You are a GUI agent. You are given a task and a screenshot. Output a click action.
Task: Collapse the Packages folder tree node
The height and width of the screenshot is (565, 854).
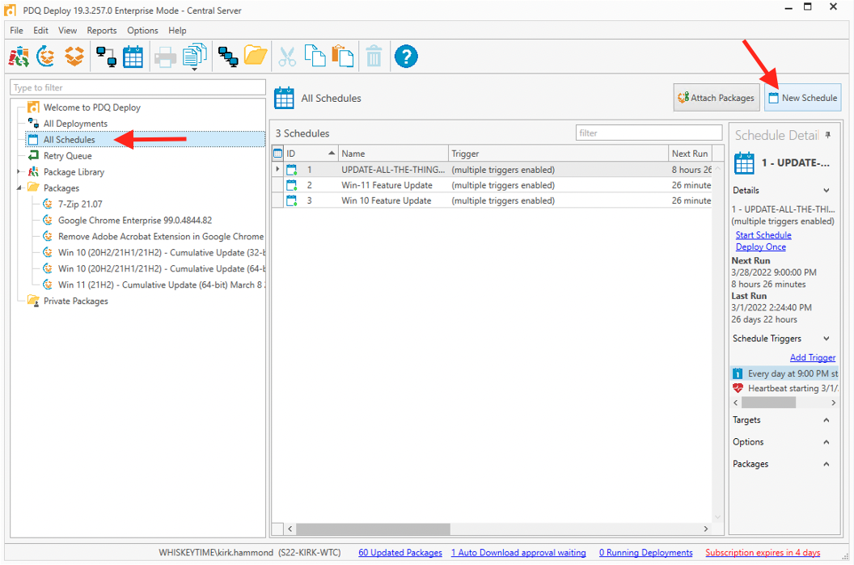pyautogui.click(x=19, y=188)
